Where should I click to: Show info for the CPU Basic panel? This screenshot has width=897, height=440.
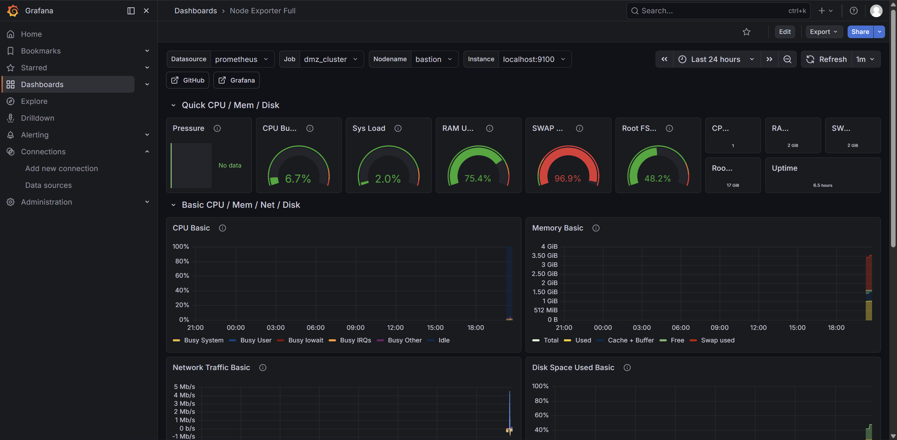[222, 228]
